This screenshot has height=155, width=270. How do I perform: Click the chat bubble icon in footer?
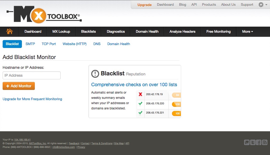[246, 142]
